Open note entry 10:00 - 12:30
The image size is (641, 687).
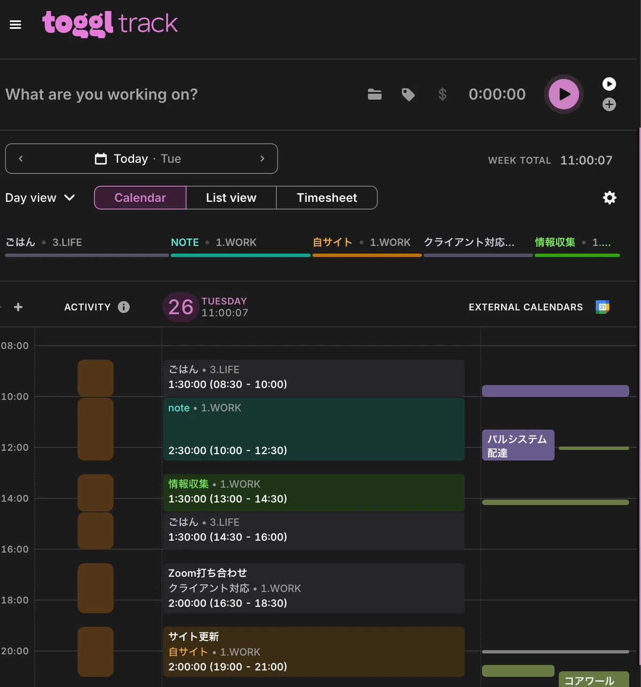point(314,429)
